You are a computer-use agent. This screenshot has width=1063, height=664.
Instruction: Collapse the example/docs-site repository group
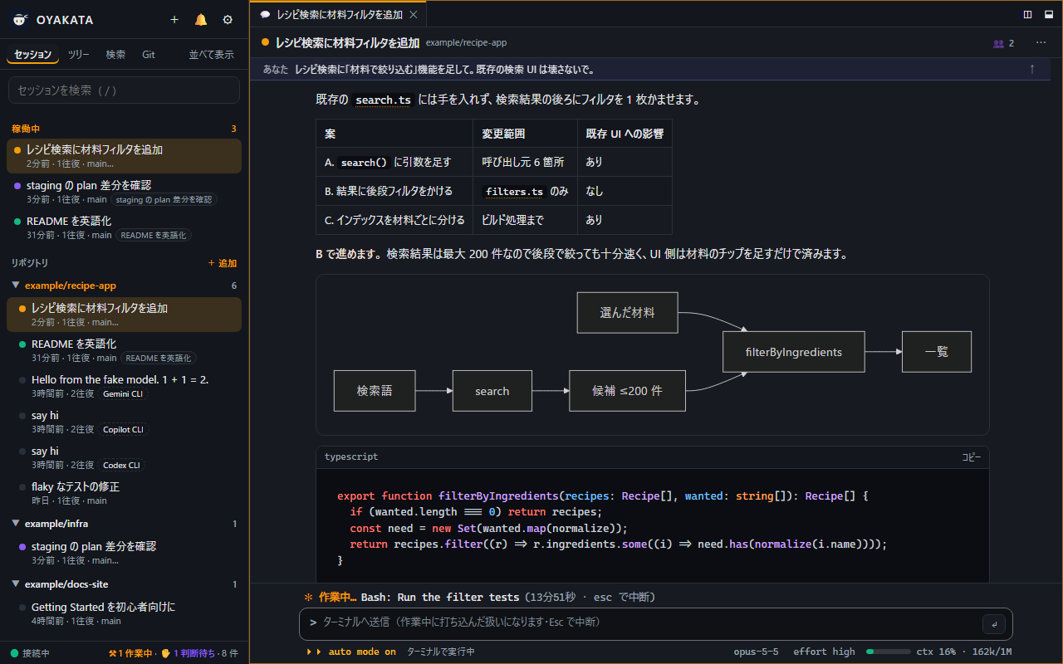coord(16,584)
